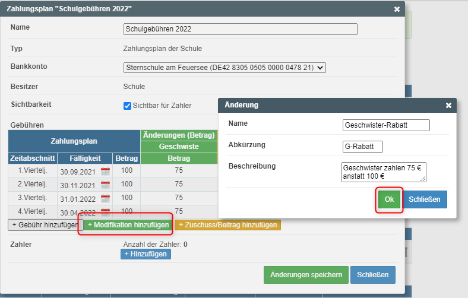
Task: Close the Änderung dialog with the X
Action: point(448,105)
